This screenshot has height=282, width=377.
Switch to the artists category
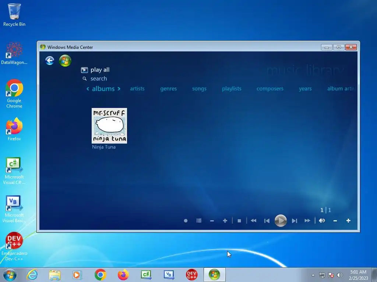137,88
